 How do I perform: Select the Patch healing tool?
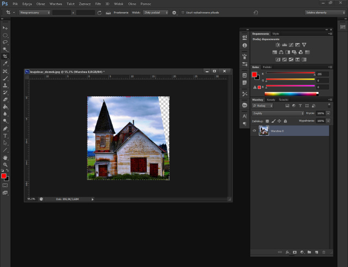click(x=5, y=71)
